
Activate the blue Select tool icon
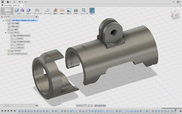coord(92,10)
